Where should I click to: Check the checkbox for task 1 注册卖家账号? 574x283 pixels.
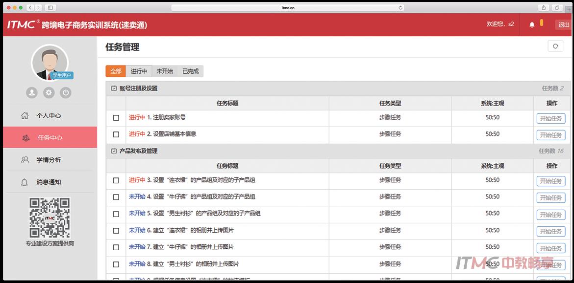pos(116,118)
